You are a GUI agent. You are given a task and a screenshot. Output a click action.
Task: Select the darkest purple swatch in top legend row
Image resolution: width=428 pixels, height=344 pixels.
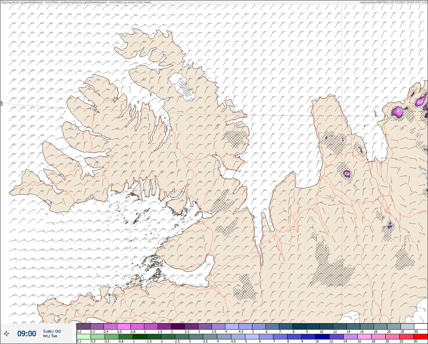click(178, 326)
